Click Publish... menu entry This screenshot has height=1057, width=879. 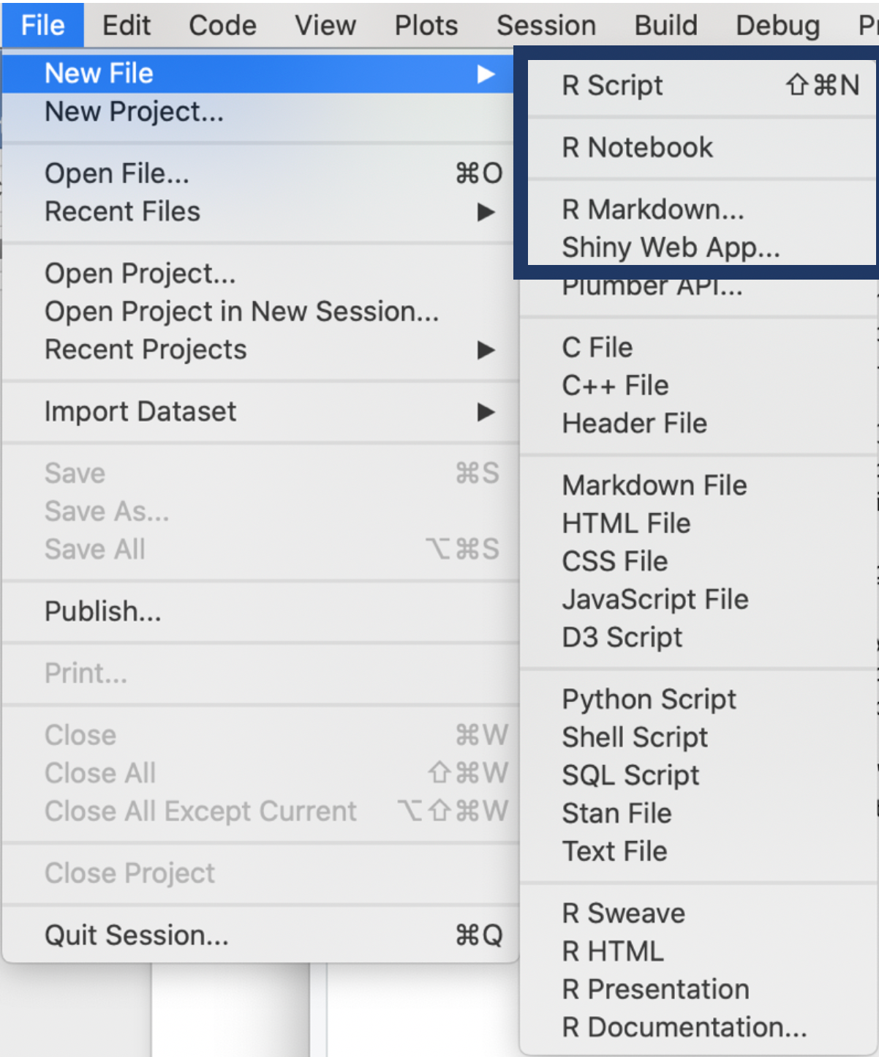tap(103, 611)
